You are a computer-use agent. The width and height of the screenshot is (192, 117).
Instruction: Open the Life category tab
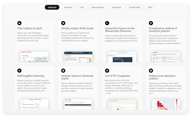tap(82, 7)
